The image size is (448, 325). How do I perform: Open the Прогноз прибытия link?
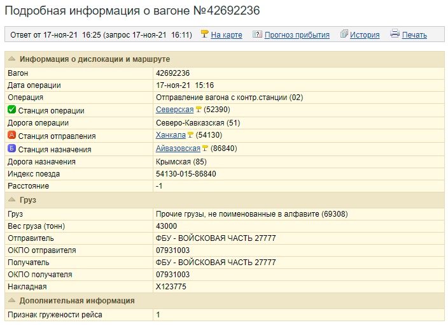297,35
